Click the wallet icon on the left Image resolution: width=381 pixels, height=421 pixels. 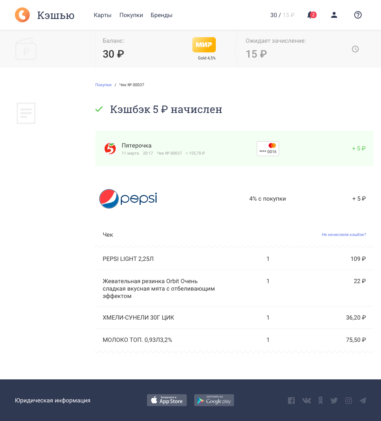pyautogui.click(x=26, y=49)
